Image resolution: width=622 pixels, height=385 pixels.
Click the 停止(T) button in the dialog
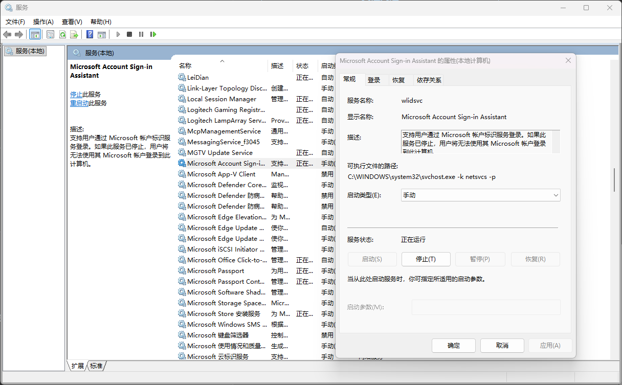tap(426, 259)
